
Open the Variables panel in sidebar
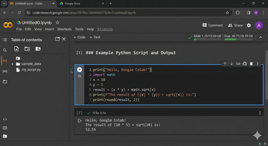[5, 61]
